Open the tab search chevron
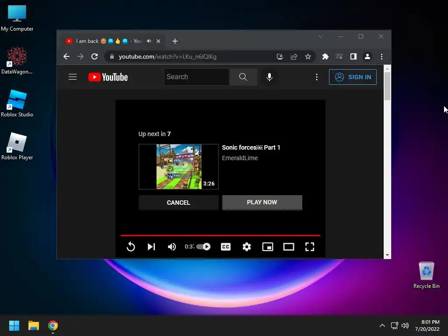This screenshot has height=336, width=448. point(321,36)
